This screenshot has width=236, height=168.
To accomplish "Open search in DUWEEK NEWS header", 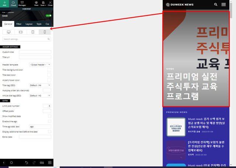I will point(216,4).
